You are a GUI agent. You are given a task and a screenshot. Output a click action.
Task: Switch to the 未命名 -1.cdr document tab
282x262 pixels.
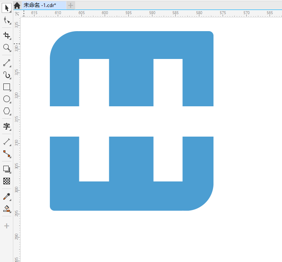(x=44, y=5)
